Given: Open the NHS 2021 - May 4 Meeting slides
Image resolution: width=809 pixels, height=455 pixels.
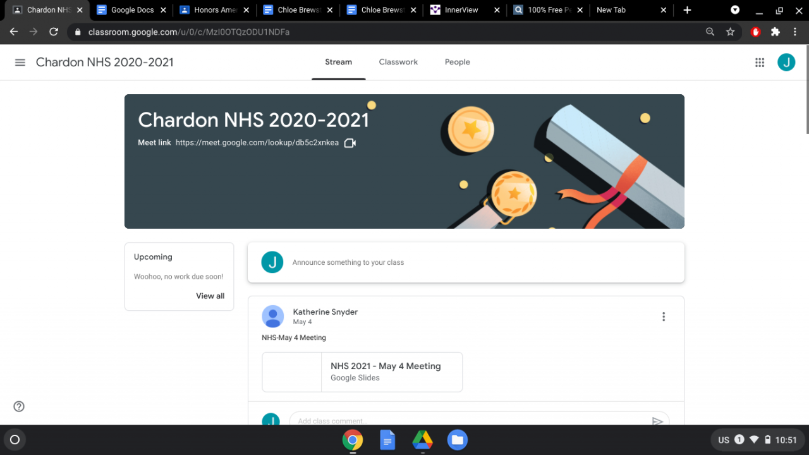Looking at the screenshot, I should click(362, 372).
